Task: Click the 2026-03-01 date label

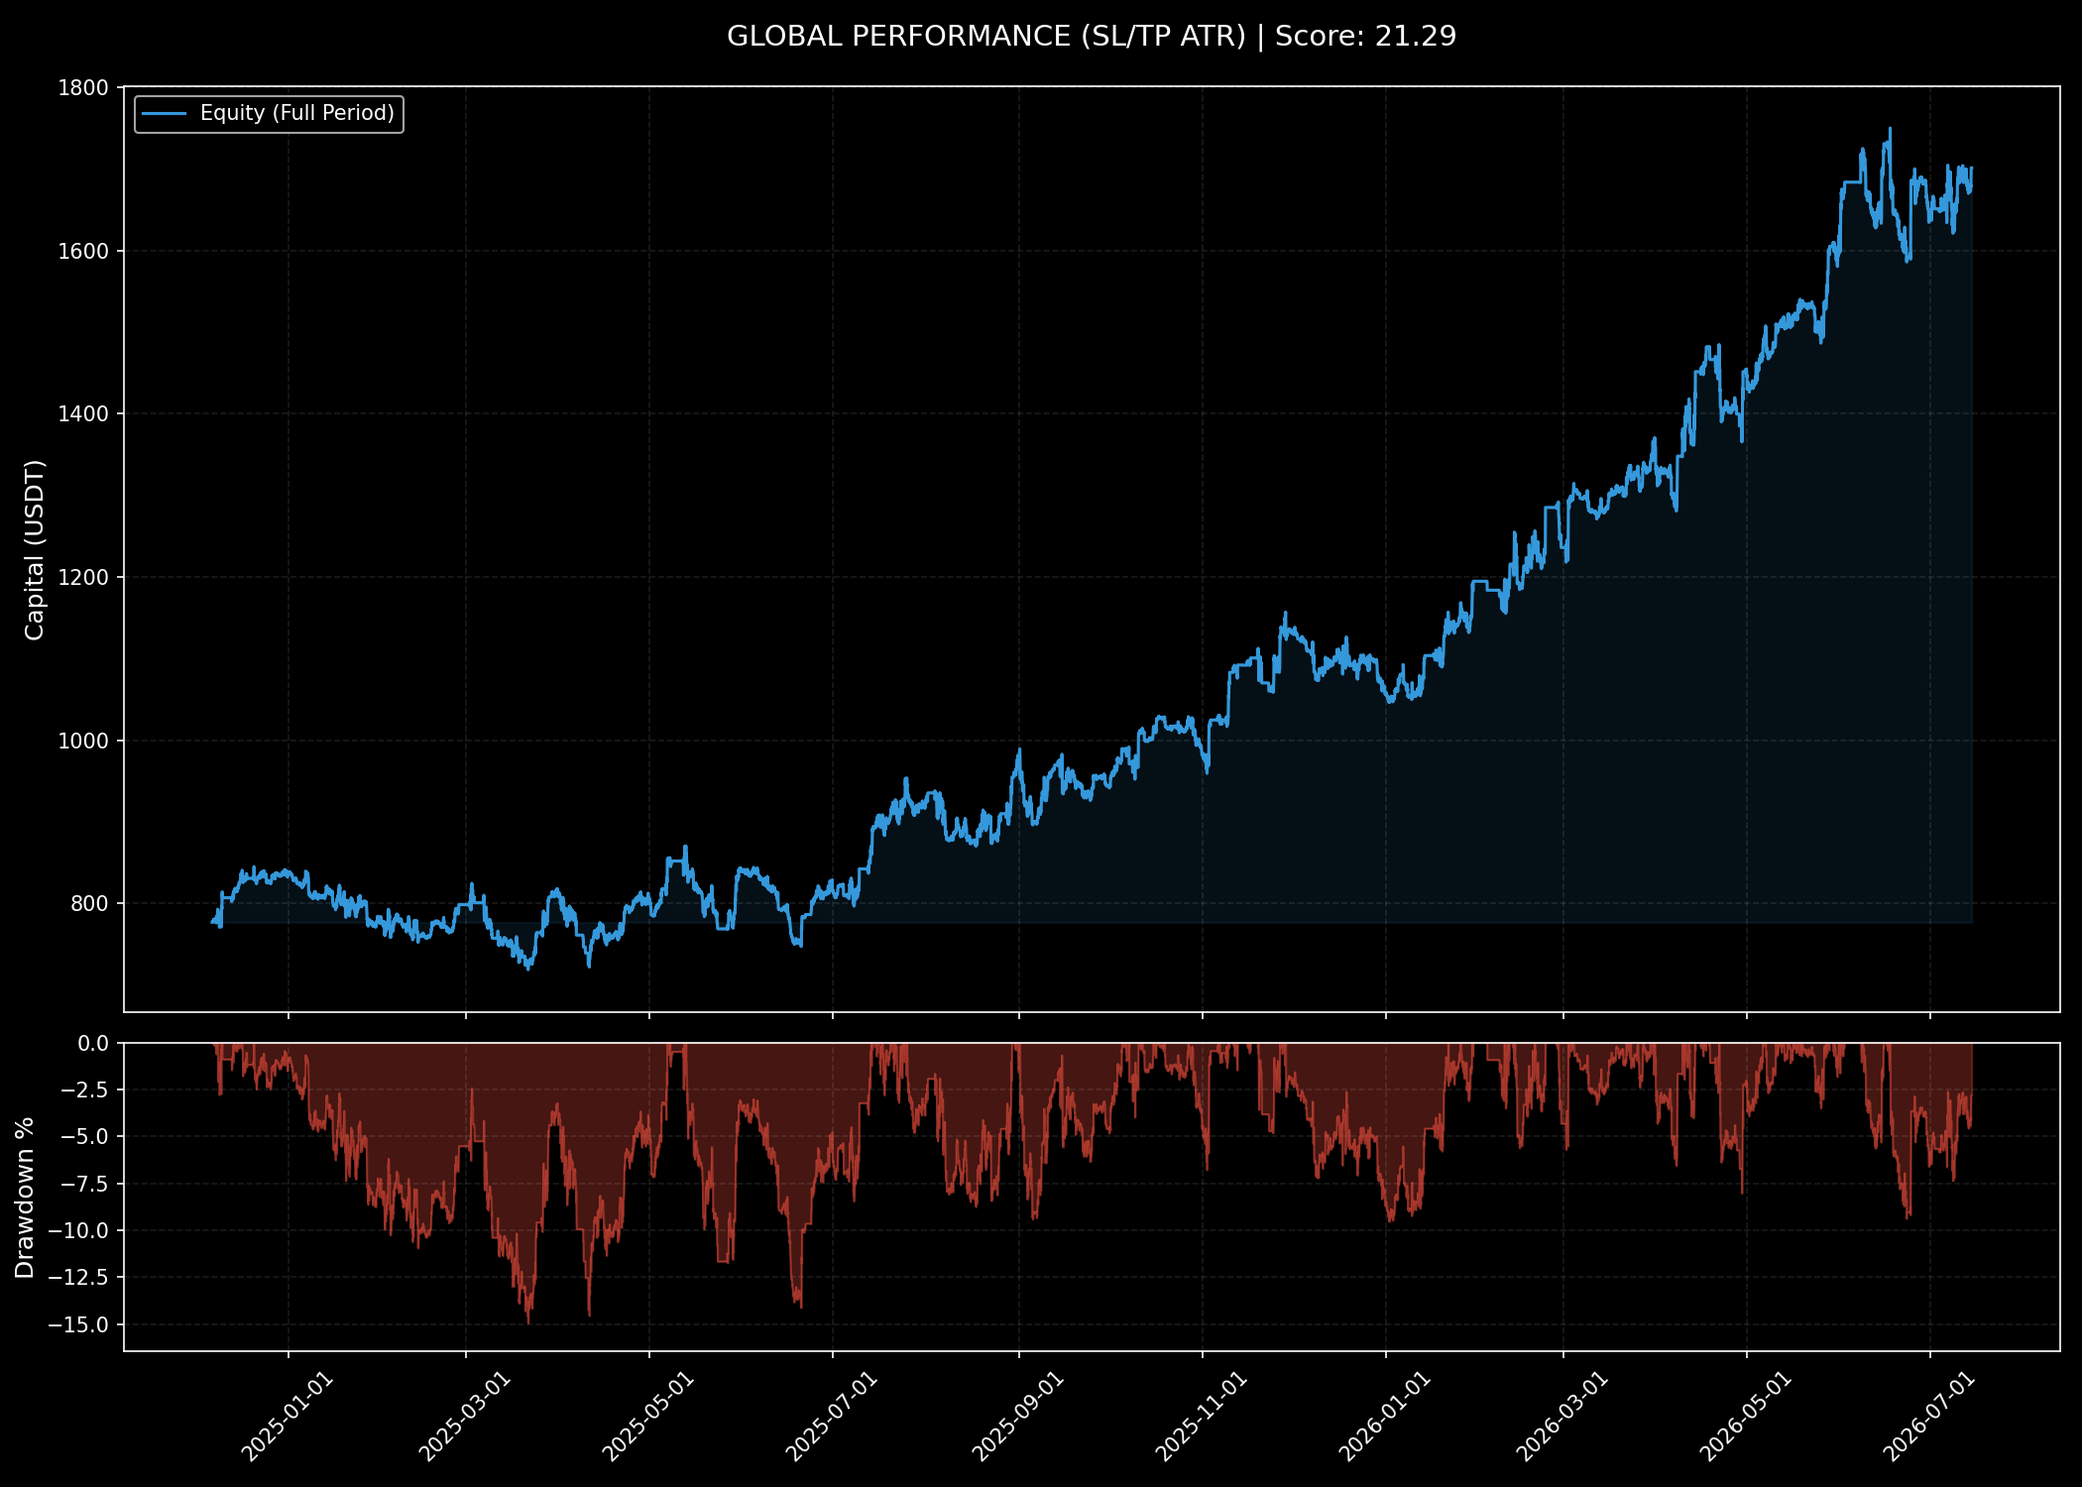Action: pyautogui.click(x=1562, y=1416)
